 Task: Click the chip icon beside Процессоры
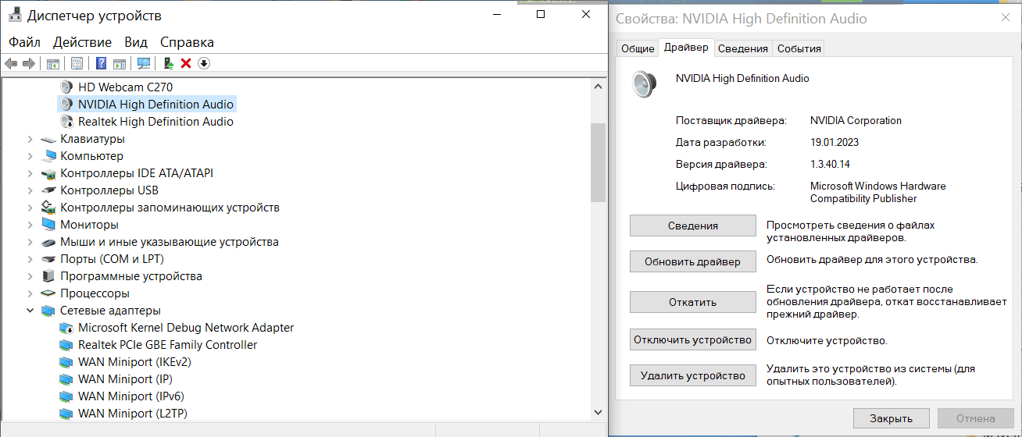[x=48, y=293]
